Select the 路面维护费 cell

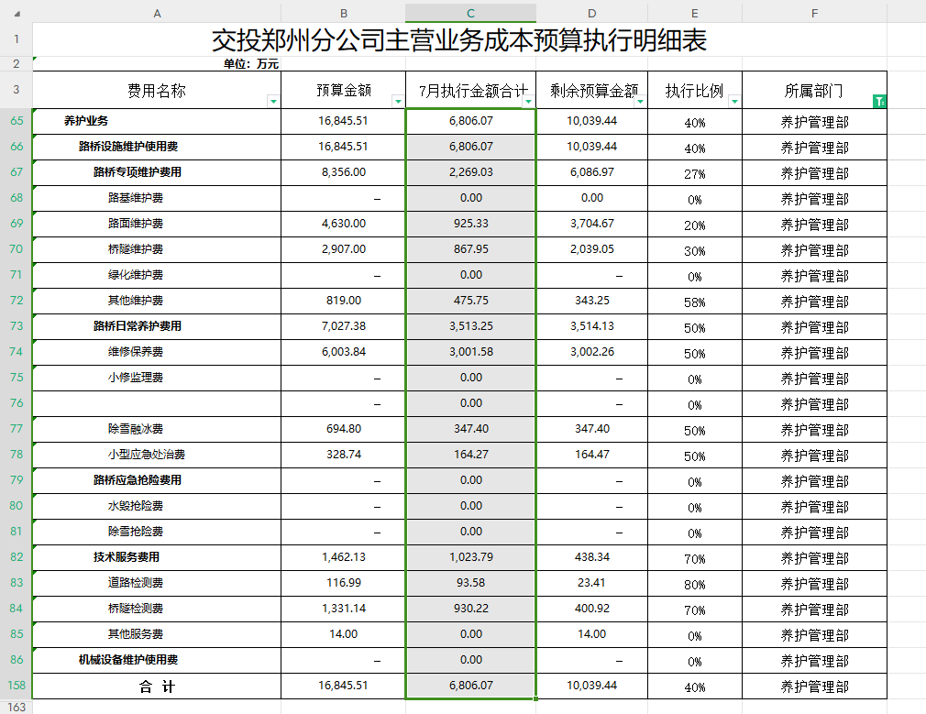157,224
